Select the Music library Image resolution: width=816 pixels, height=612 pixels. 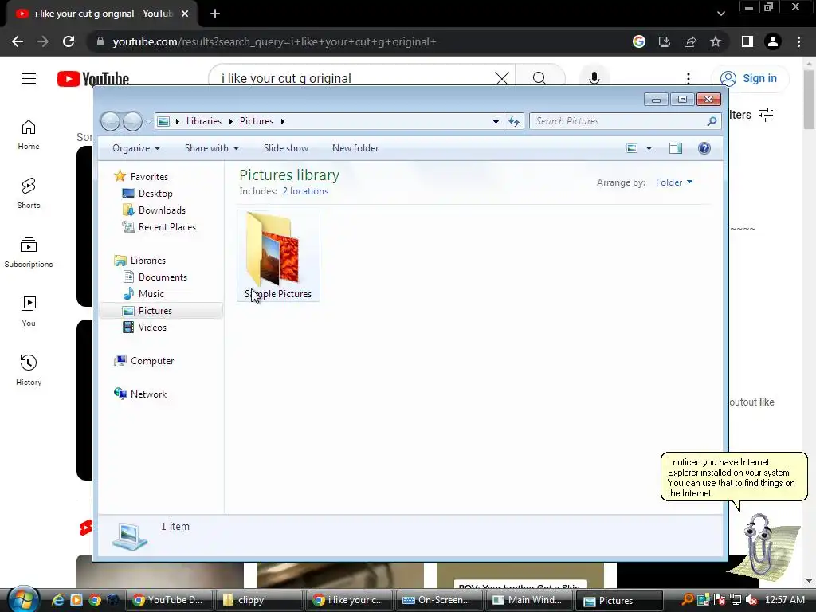[151, 294]
